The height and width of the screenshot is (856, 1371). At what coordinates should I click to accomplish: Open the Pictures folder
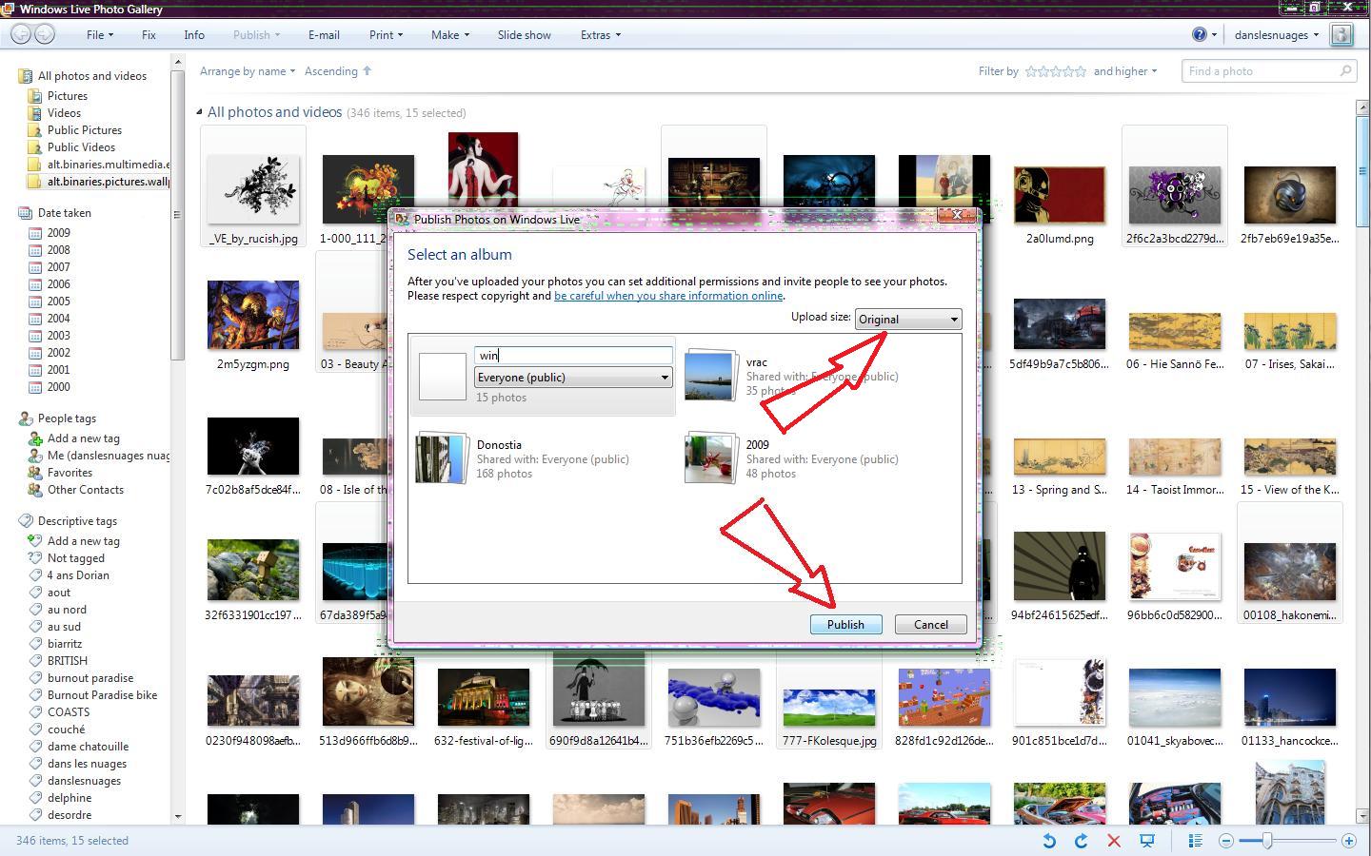68,96
